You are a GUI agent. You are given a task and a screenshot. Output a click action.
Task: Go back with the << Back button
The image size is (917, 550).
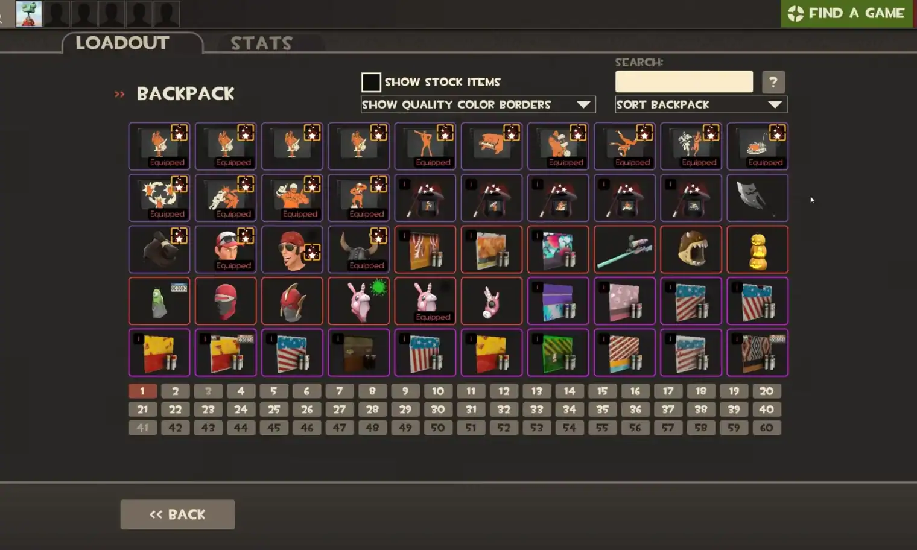177,514
